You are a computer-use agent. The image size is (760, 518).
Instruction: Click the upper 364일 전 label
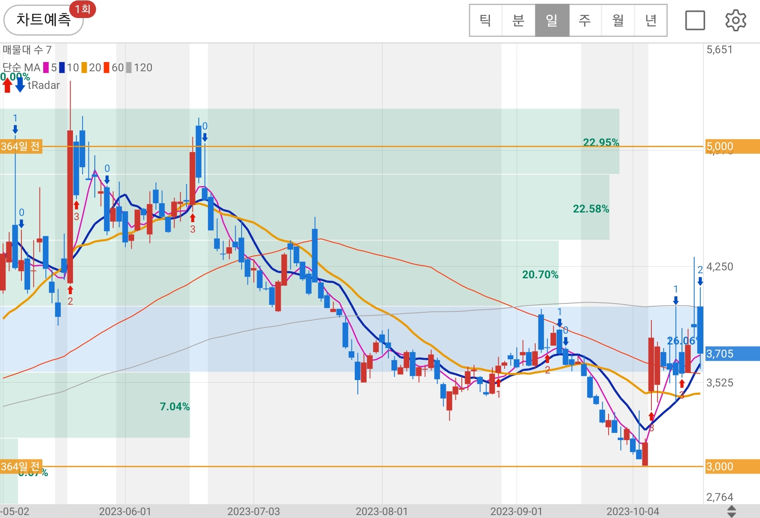click(x=21, y=146)
